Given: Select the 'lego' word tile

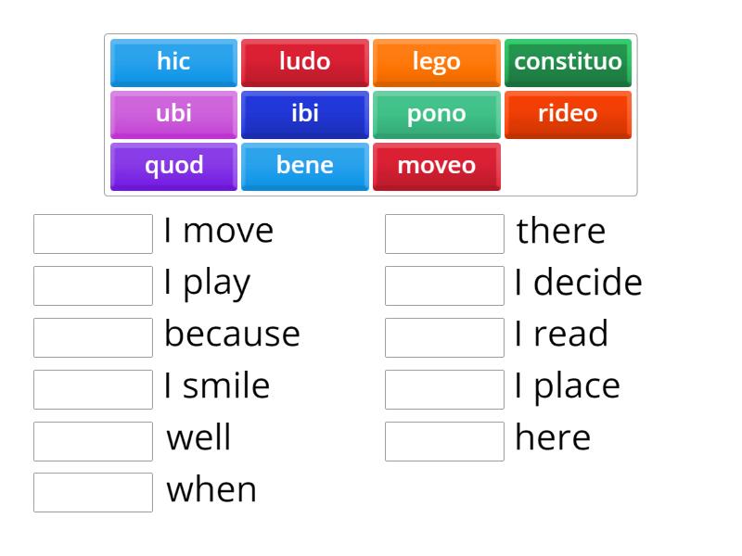Looking at the screenshot, I should 436,62.
